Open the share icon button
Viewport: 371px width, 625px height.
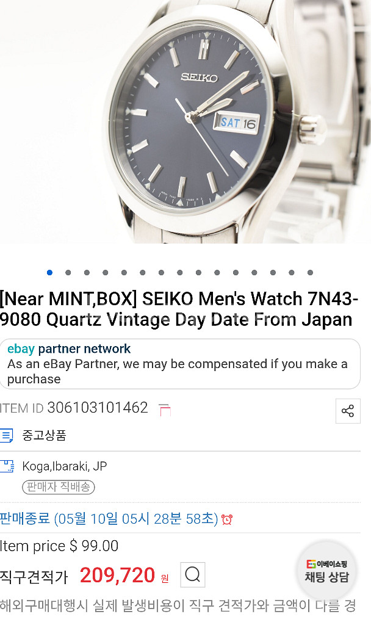coord(348,411)
